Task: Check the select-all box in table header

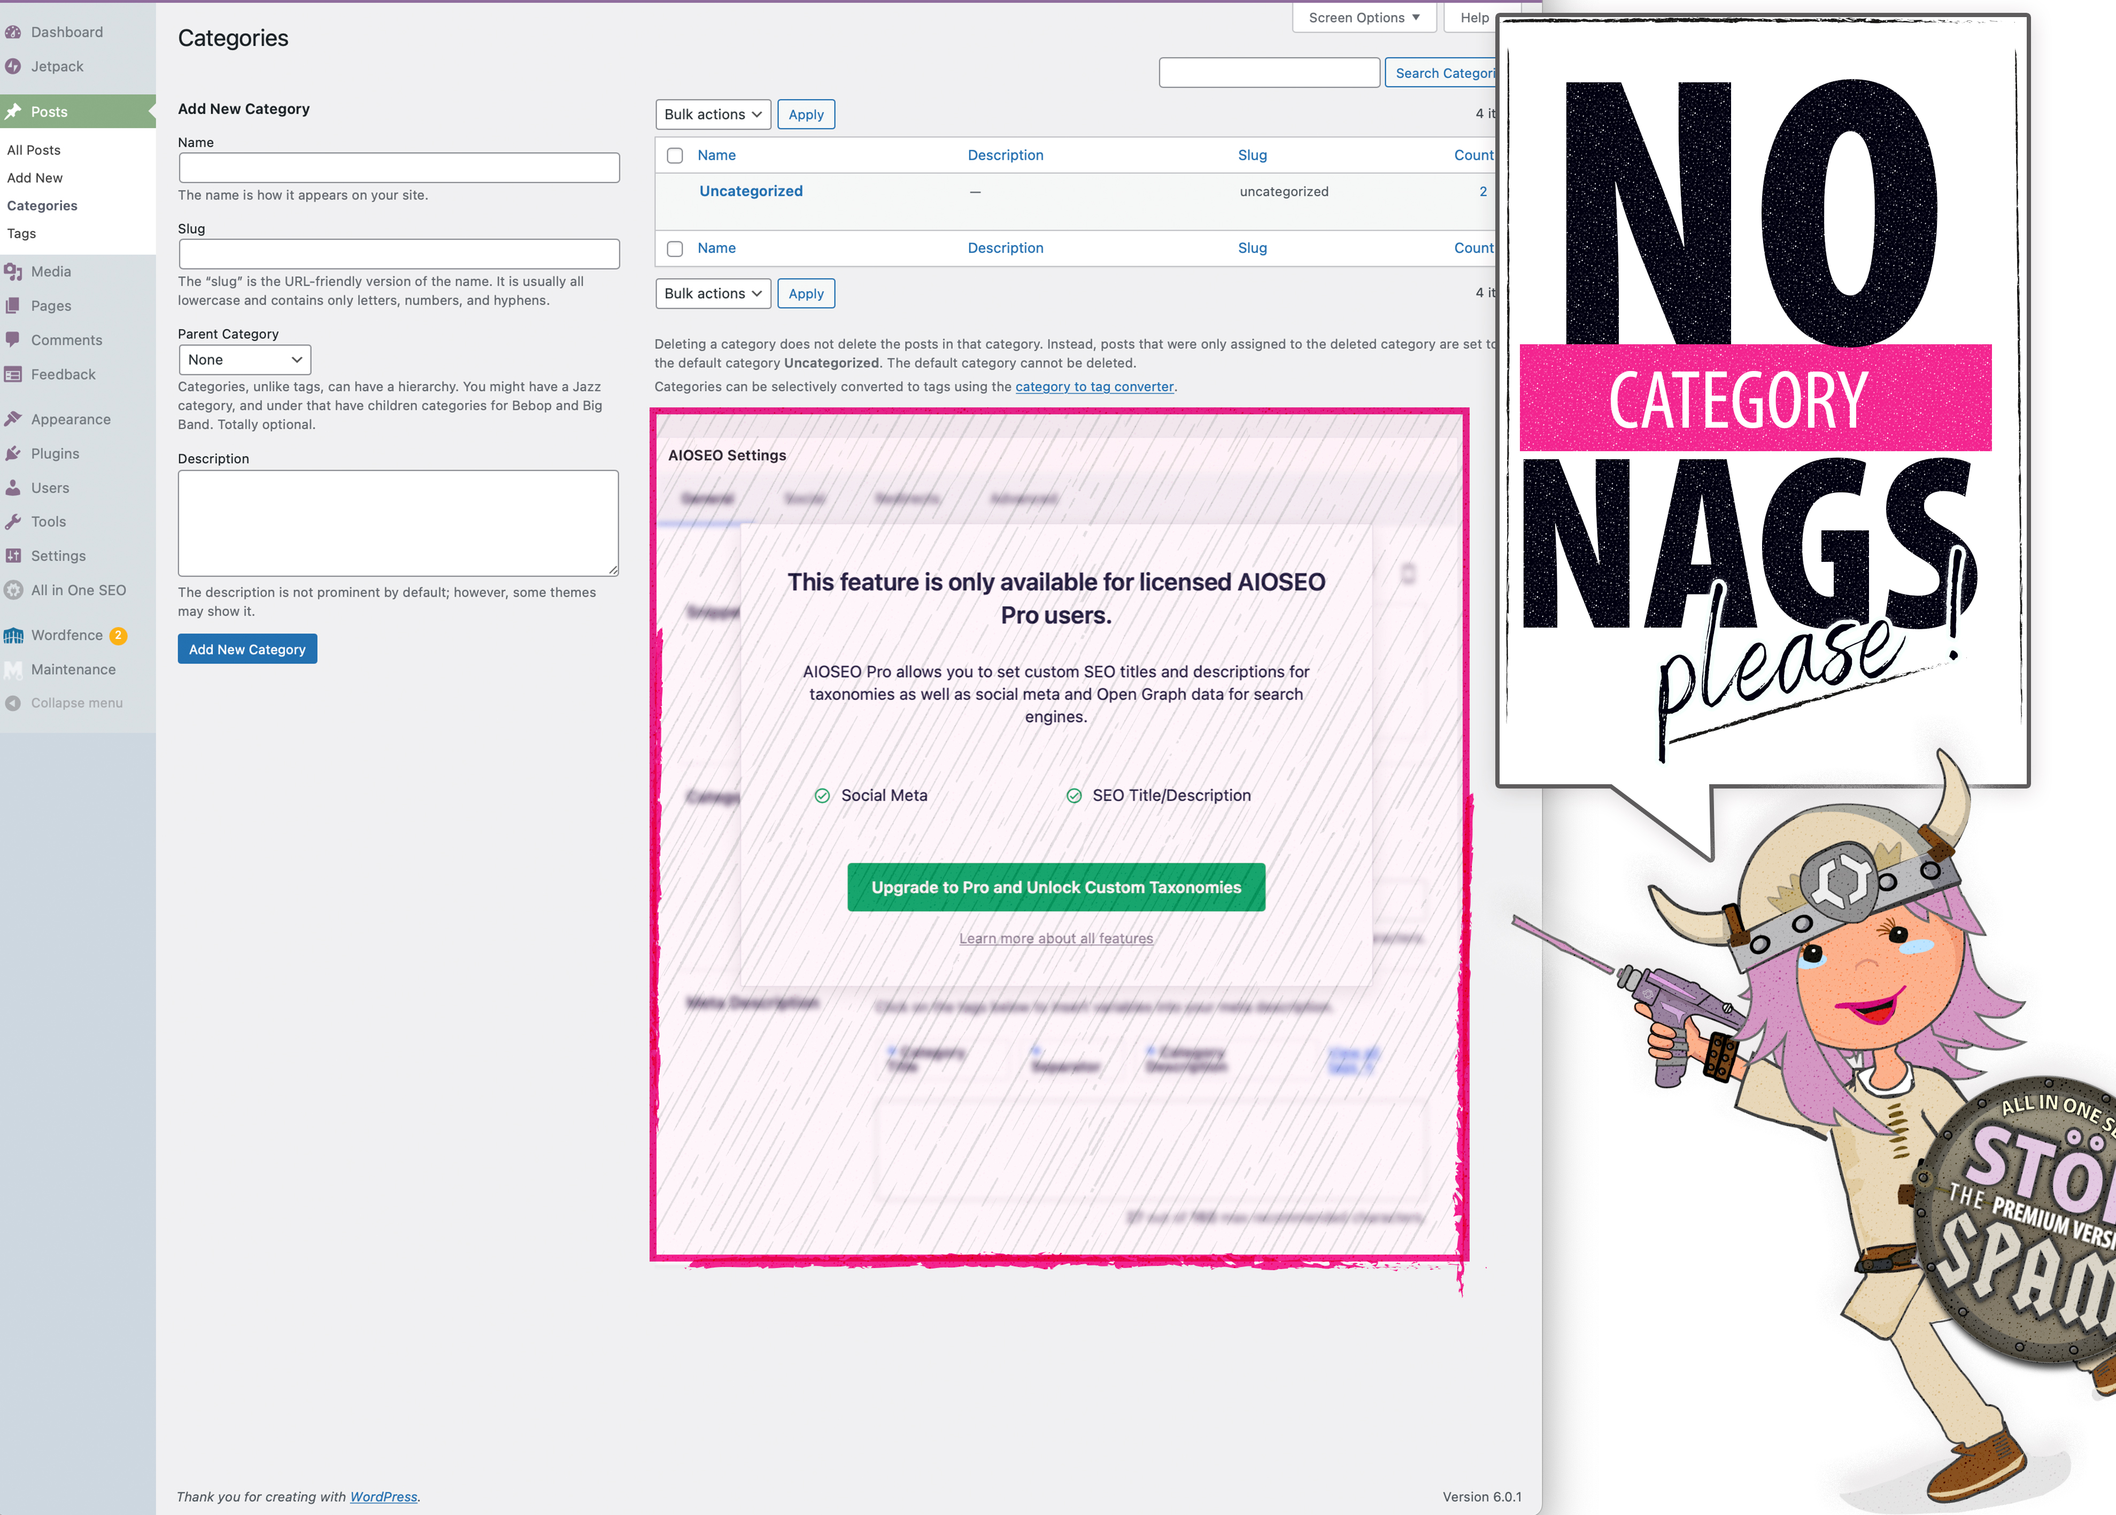Action: 675,156
